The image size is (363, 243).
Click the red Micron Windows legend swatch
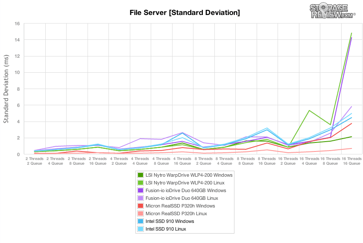141,206
